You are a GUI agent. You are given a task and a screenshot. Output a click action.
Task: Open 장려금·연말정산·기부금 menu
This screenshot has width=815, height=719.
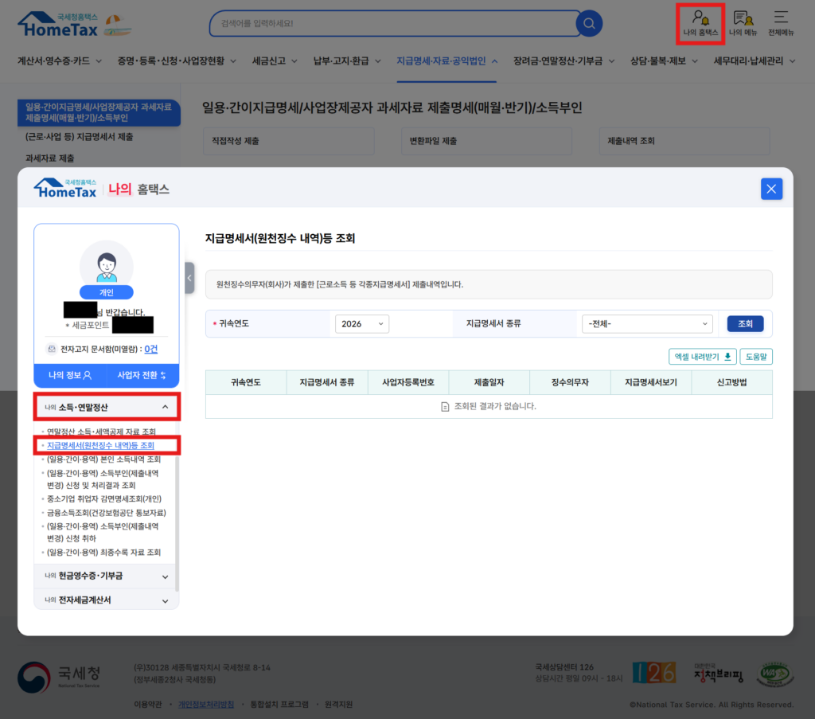click(564, 61)
